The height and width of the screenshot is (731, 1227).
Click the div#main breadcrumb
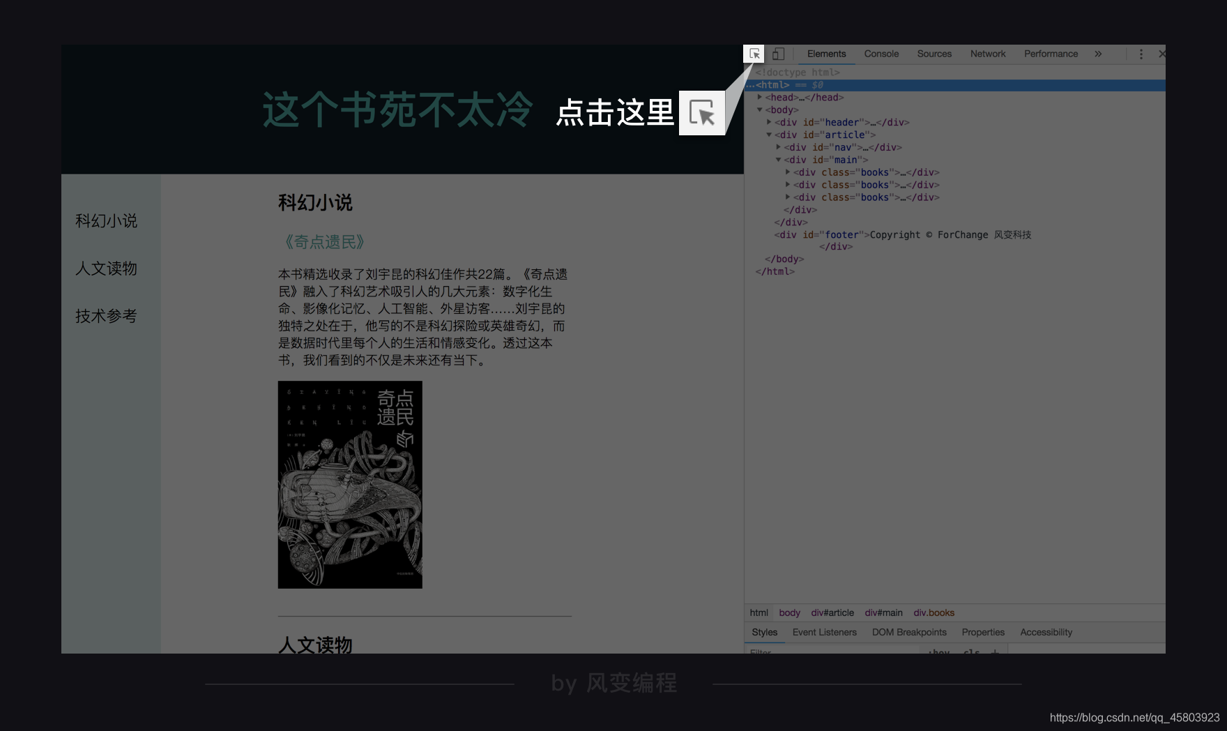[883, 612]
